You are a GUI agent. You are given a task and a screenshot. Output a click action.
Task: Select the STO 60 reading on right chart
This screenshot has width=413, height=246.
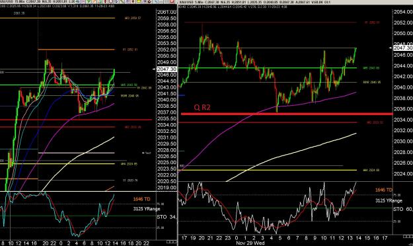tap(402, 209)
